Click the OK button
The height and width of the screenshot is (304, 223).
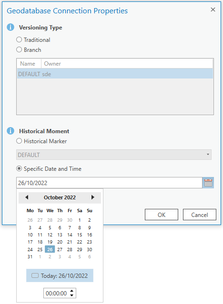click(162, 215)
